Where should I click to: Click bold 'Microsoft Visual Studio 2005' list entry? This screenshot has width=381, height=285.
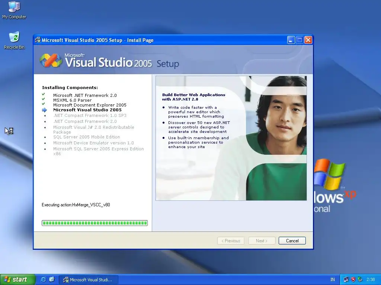(x=87, y=110)
